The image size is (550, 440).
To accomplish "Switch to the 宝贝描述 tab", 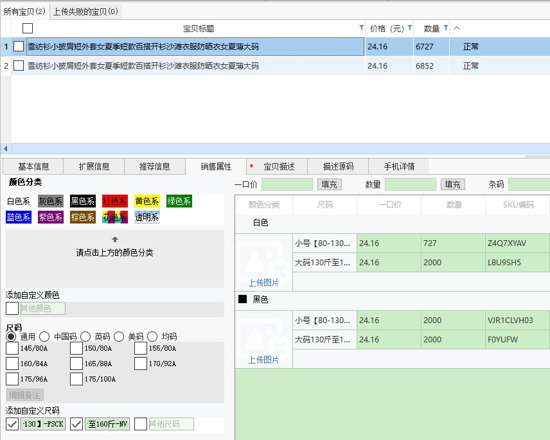I will 279,166.
